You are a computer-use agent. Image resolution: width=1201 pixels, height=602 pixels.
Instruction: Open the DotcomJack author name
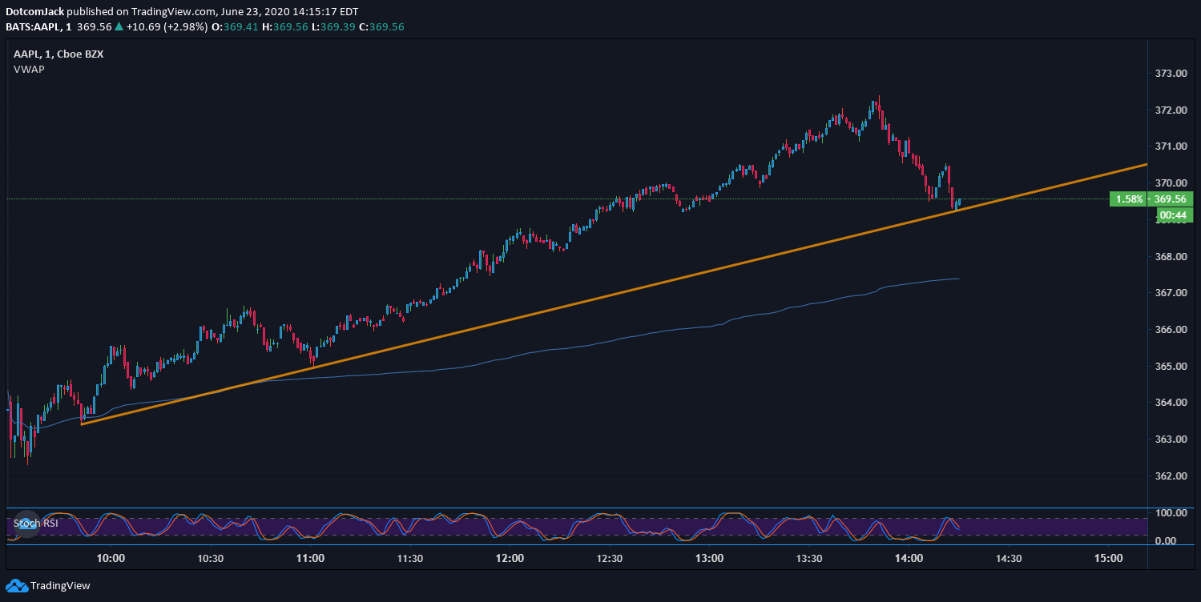coord(35,12)
